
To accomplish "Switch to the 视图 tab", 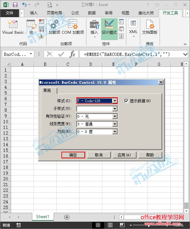I will tap(125, 13).
